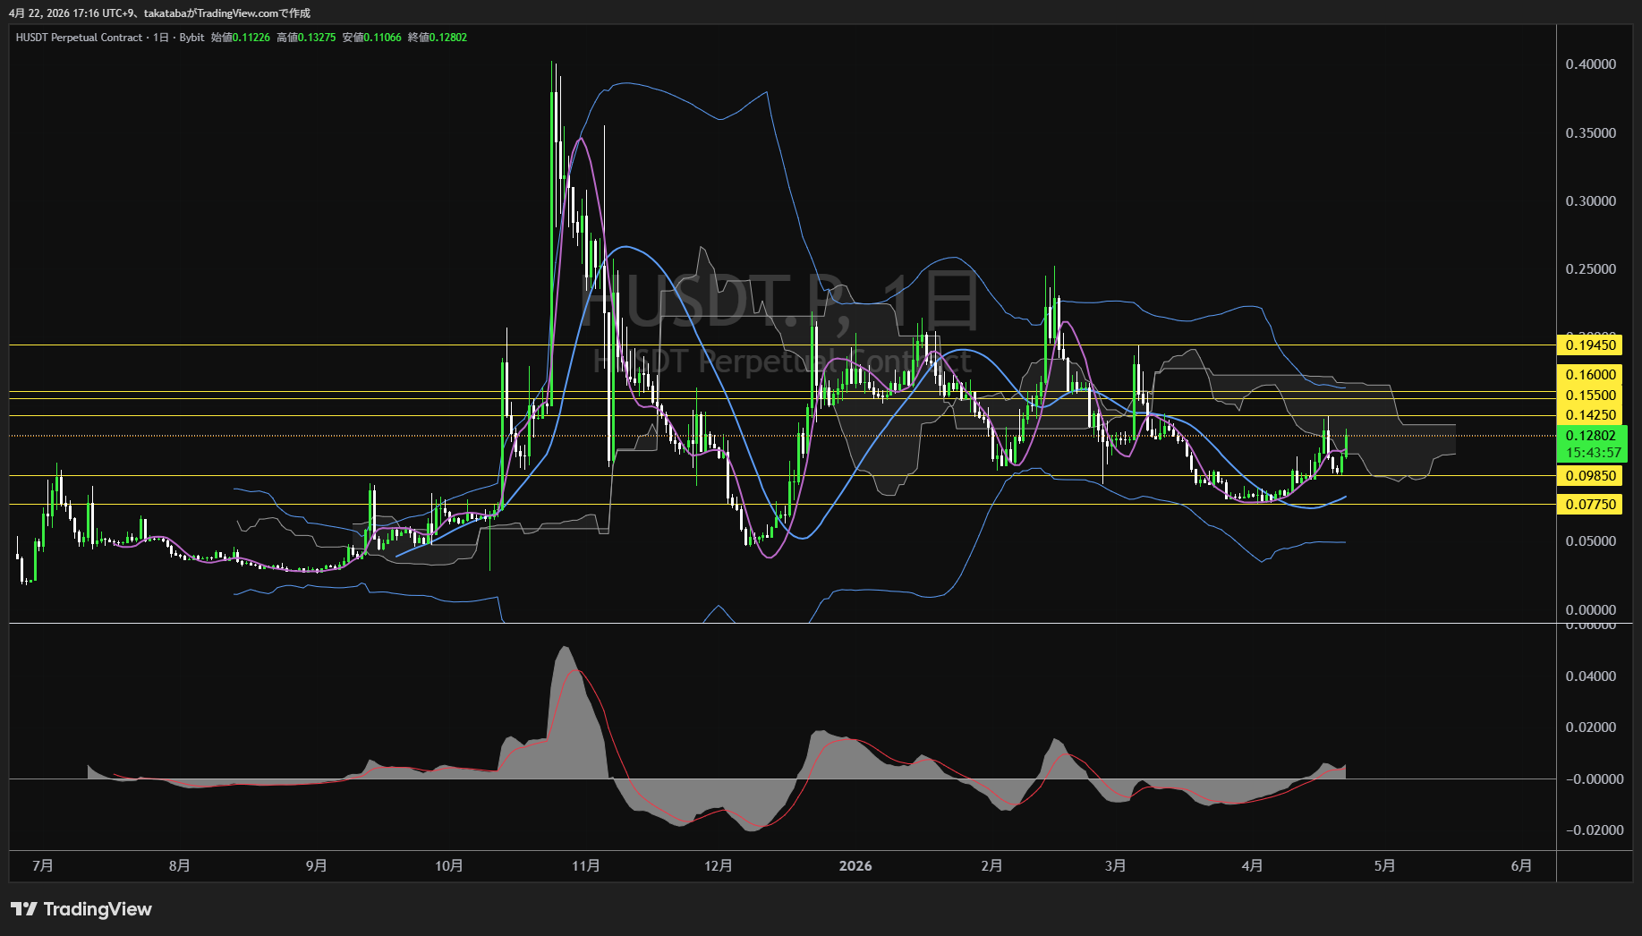Click the 4月 label on time axis
This screenshot has width=1642, height=936.
(x=1252, y=865)
